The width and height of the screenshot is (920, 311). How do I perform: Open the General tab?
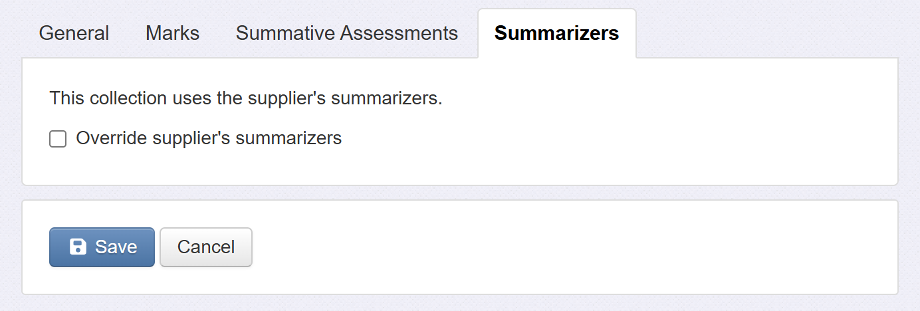pos(74,33)
